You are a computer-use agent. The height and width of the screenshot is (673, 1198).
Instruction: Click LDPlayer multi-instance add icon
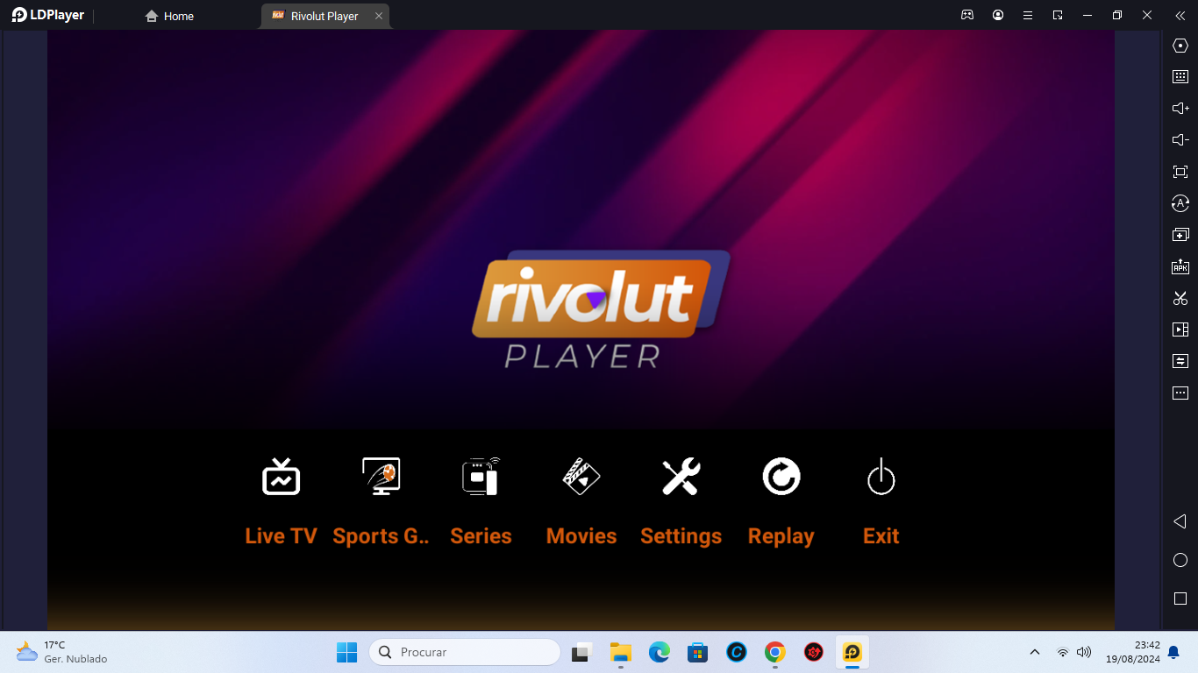[x=1180, y=235]
